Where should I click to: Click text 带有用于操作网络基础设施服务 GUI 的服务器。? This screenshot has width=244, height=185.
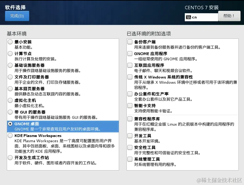(x=56, y=117)
